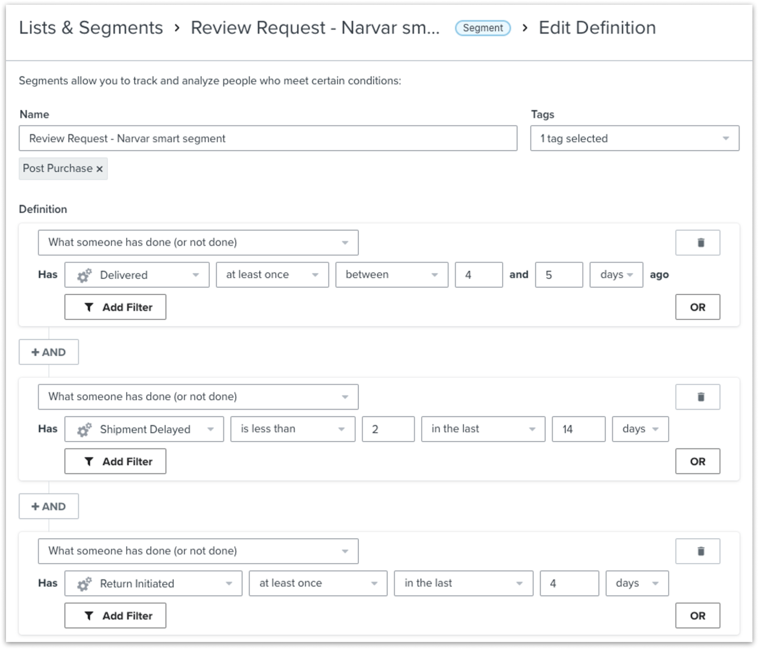Image resolution: width=759 pixels, height=650 pixels.
Task: Open condition type dropdown above Shipment Delayed
Action: [198, 397]
